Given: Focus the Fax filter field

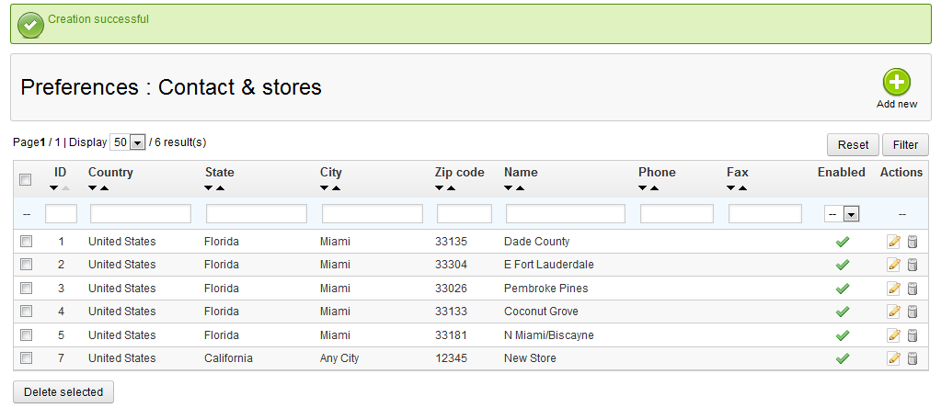Looking at the screenshot, I should (765, 214).
